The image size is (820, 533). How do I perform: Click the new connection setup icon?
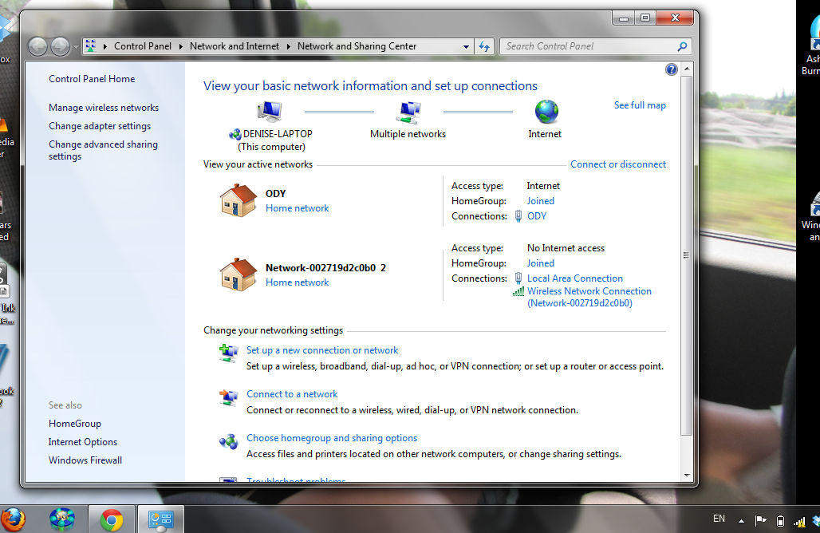click(229, 353)
